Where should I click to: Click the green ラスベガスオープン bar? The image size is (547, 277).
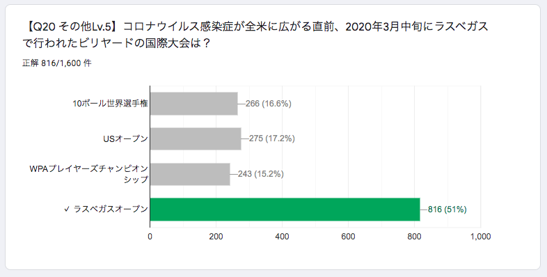point(285,209)
